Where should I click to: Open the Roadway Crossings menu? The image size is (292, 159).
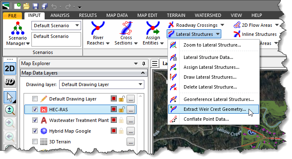tap(196, 25)
